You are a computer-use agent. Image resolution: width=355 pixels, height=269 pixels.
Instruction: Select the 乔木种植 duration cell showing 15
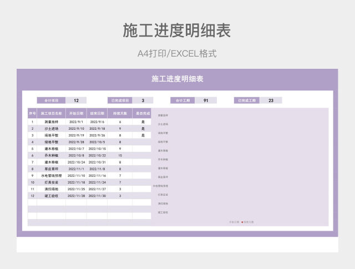click(x=120, y=155)
